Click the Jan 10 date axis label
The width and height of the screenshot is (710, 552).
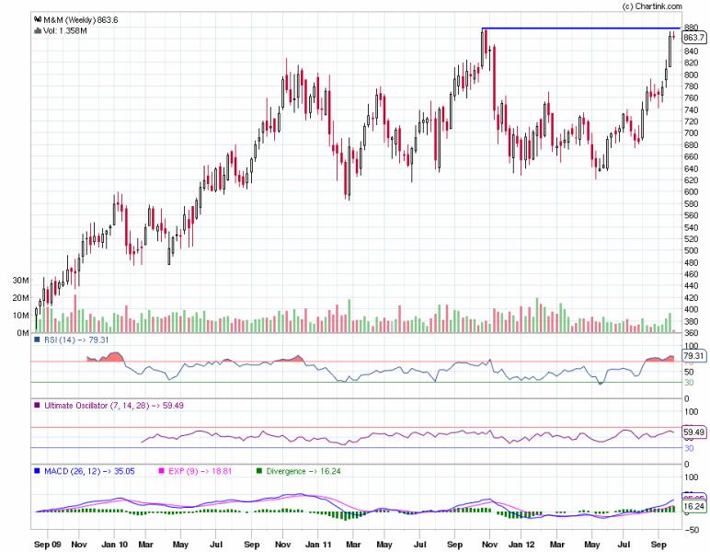pyautogui.click(x=114, y=544)
